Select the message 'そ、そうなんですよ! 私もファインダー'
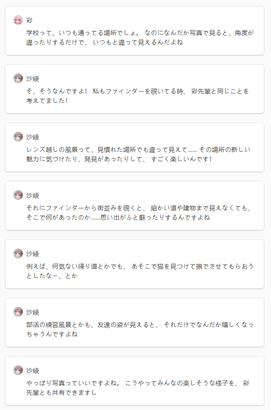The width and height of the screenshot is (271, 410). point(138,96)
